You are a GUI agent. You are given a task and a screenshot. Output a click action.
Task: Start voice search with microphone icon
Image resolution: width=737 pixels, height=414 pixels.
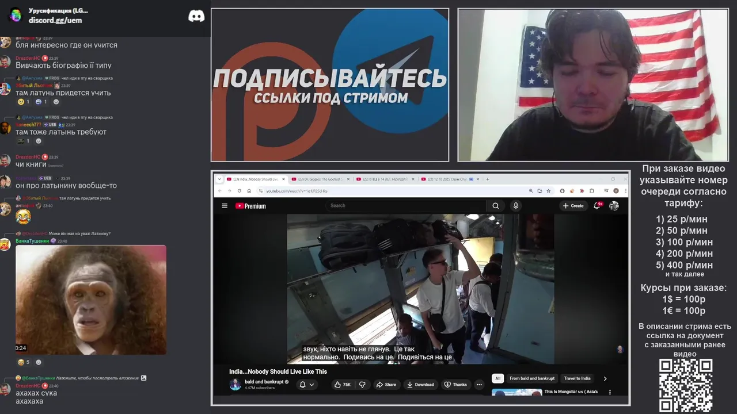click(516, 206)
